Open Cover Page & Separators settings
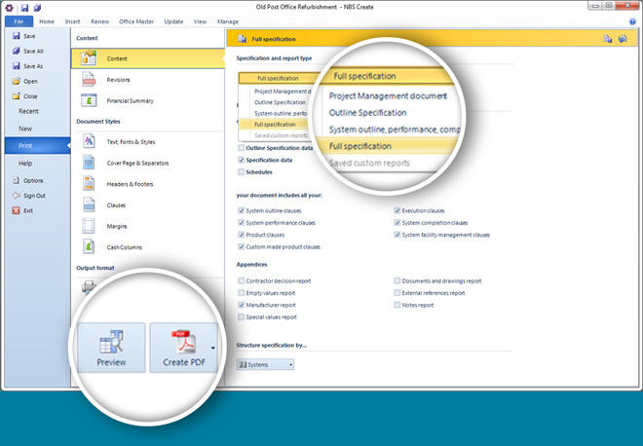Screen dimensions: 643x446 [x=90, y=163]
